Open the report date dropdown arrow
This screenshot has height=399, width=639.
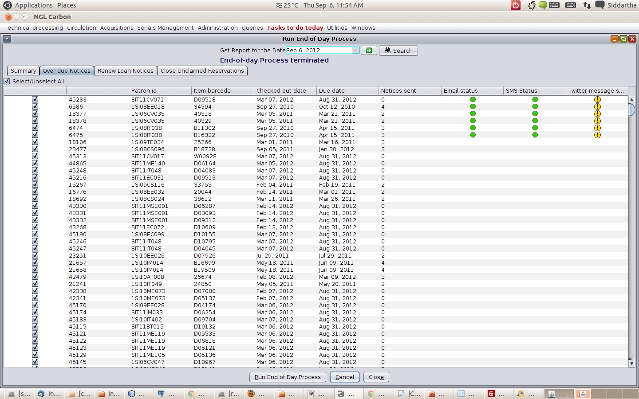click(355, 51)
